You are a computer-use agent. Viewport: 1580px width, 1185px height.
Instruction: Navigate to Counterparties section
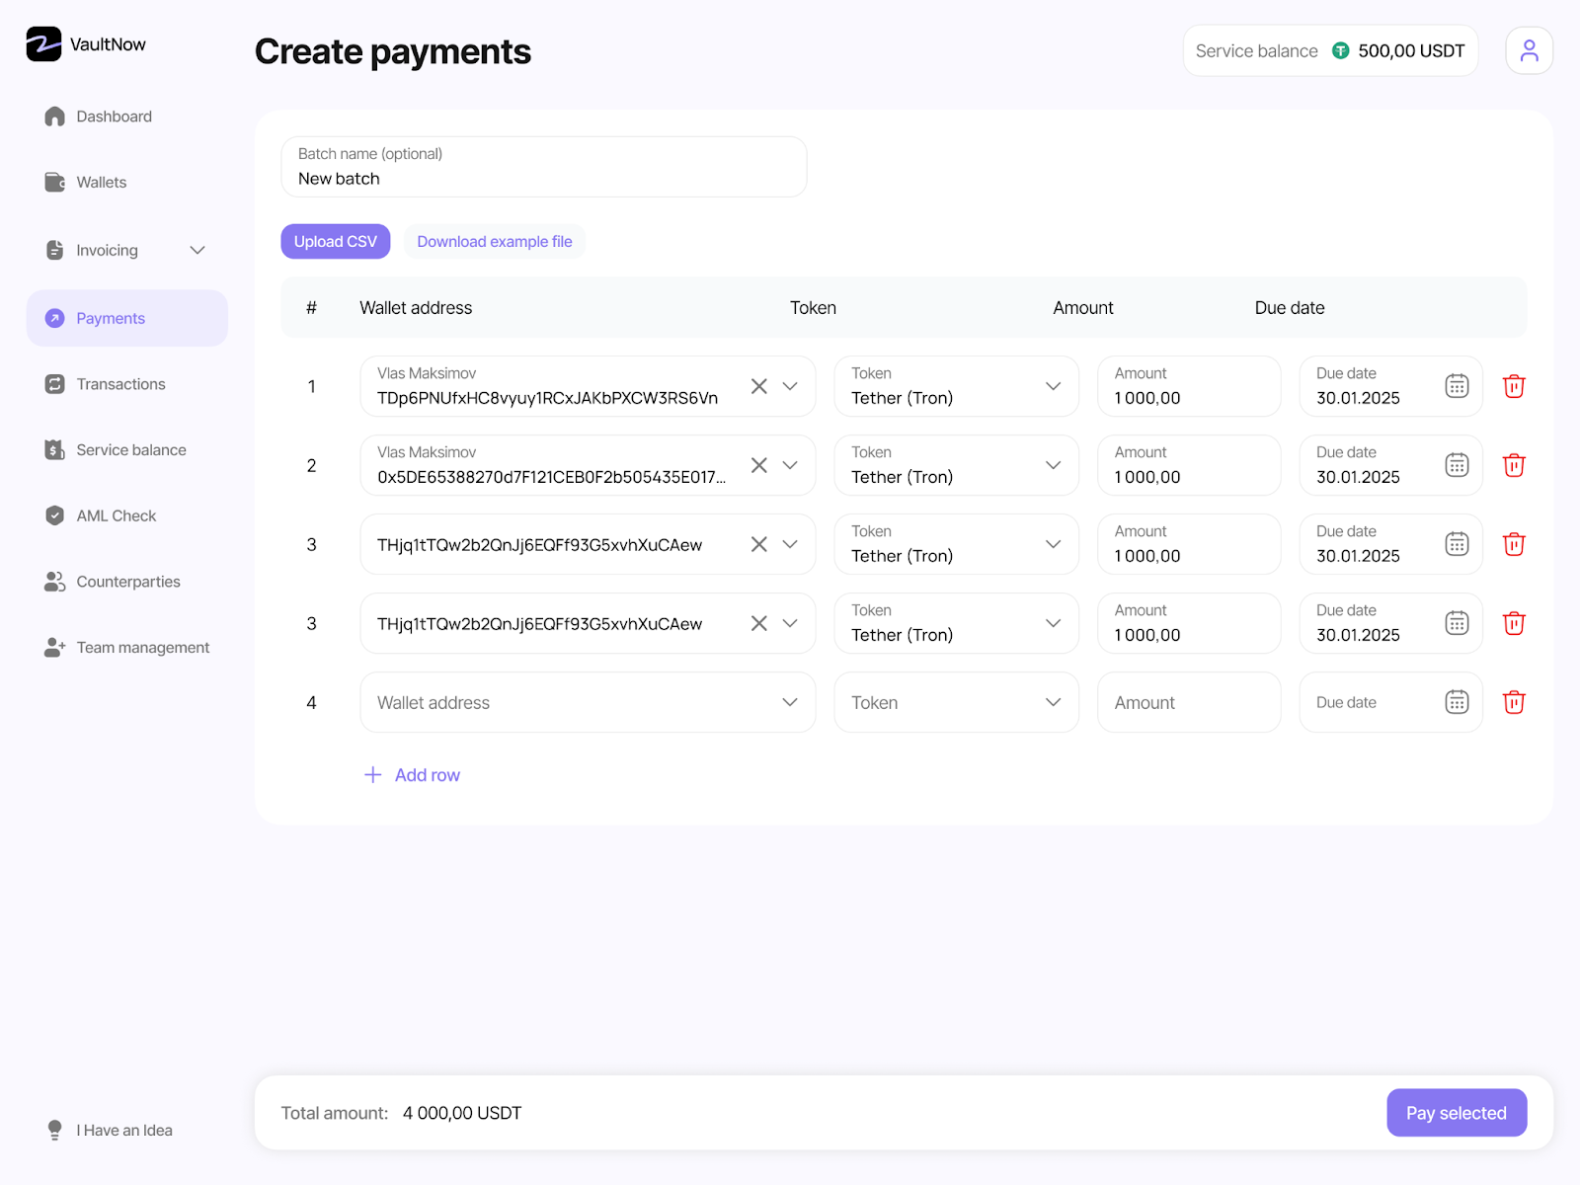point(127,582)
